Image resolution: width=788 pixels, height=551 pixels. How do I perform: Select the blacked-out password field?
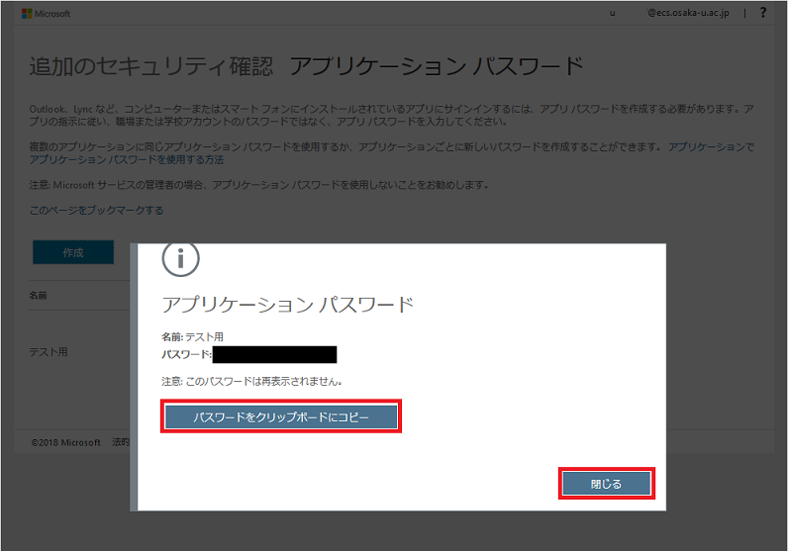(x=274, y=354)
